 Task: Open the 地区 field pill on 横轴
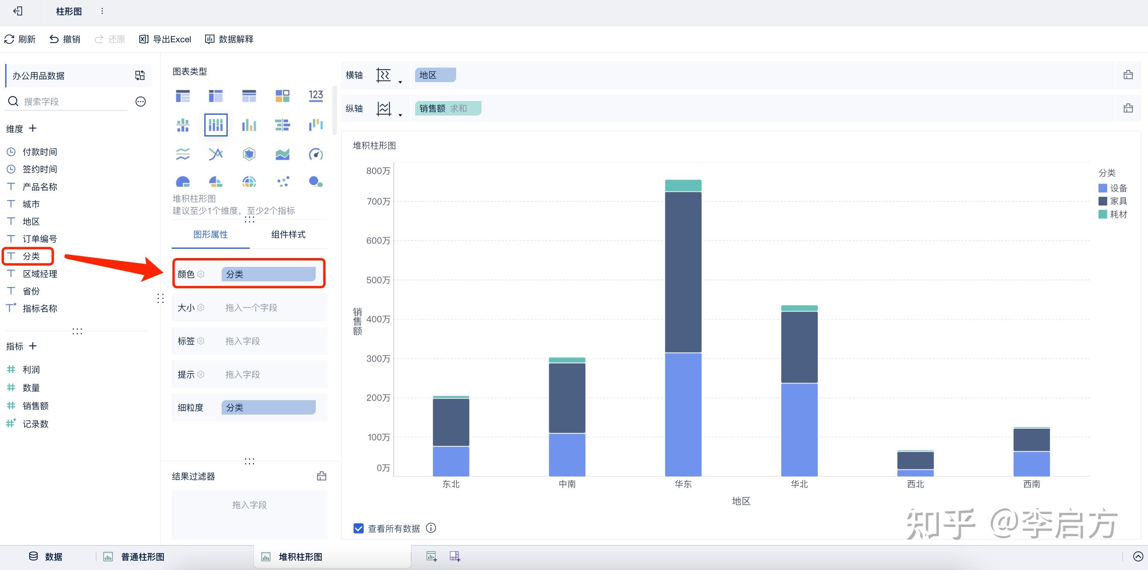tap(435, 75)
